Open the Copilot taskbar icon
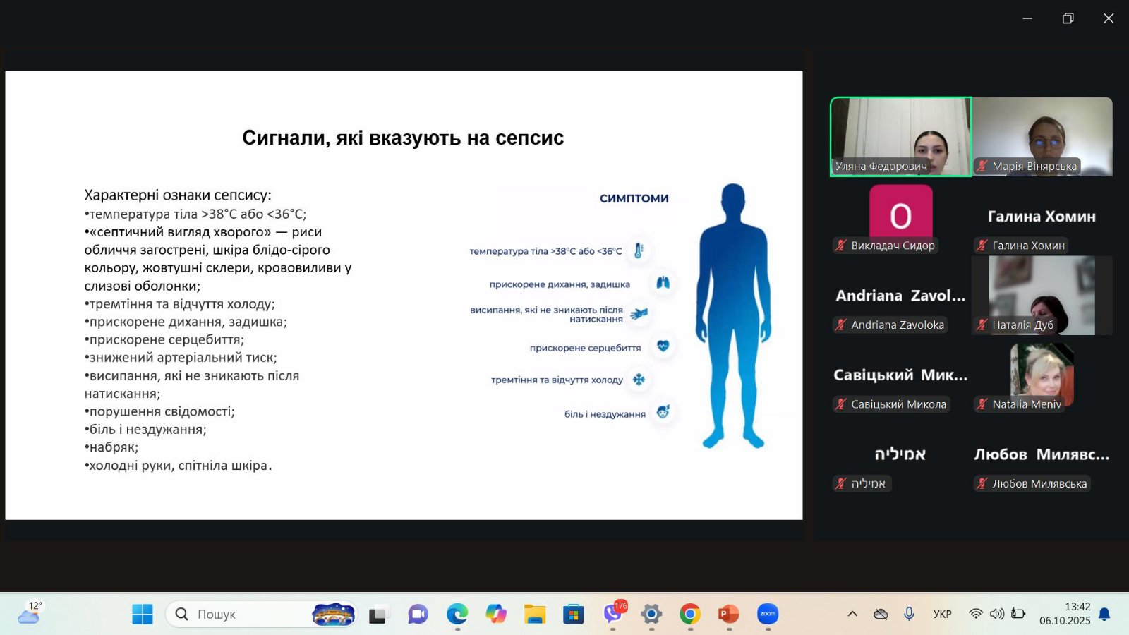Viewport: 1129px width, 635px height. (x=496, y=614)
